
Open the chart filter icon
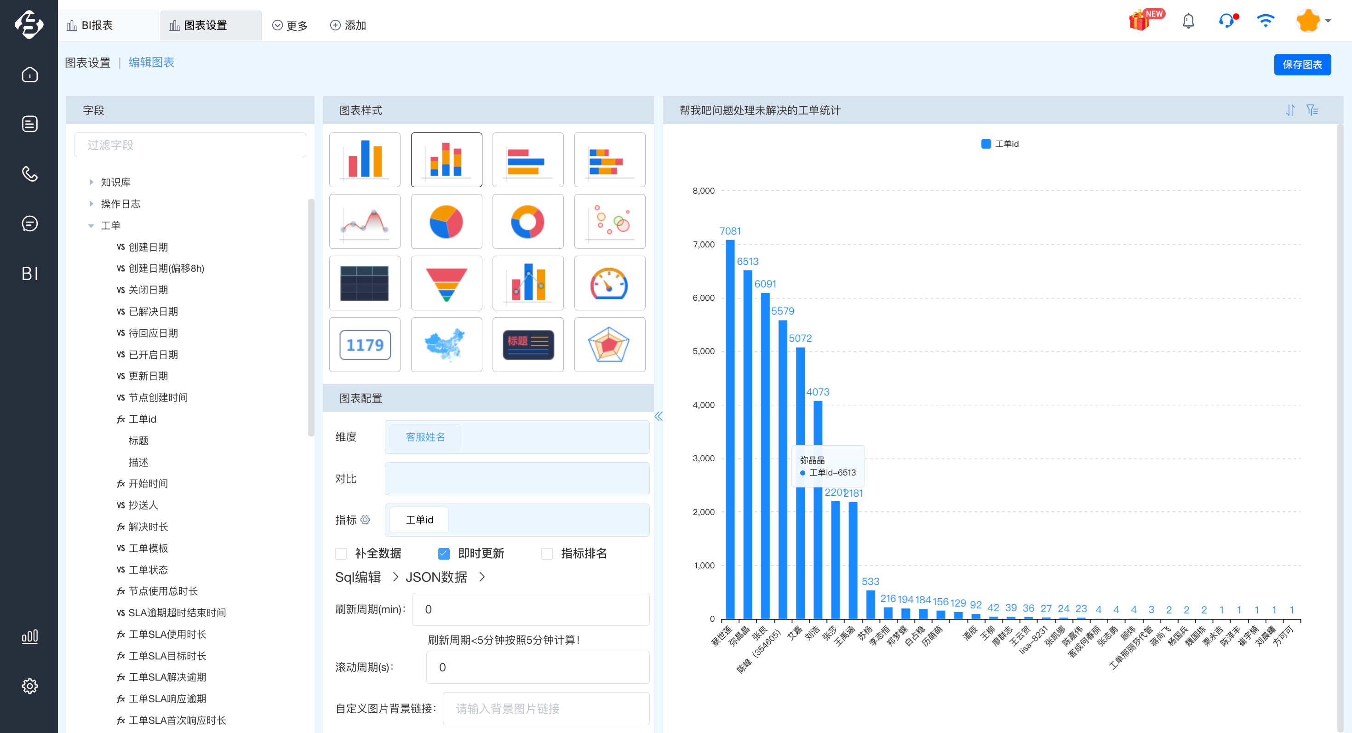coord(1312,110)
